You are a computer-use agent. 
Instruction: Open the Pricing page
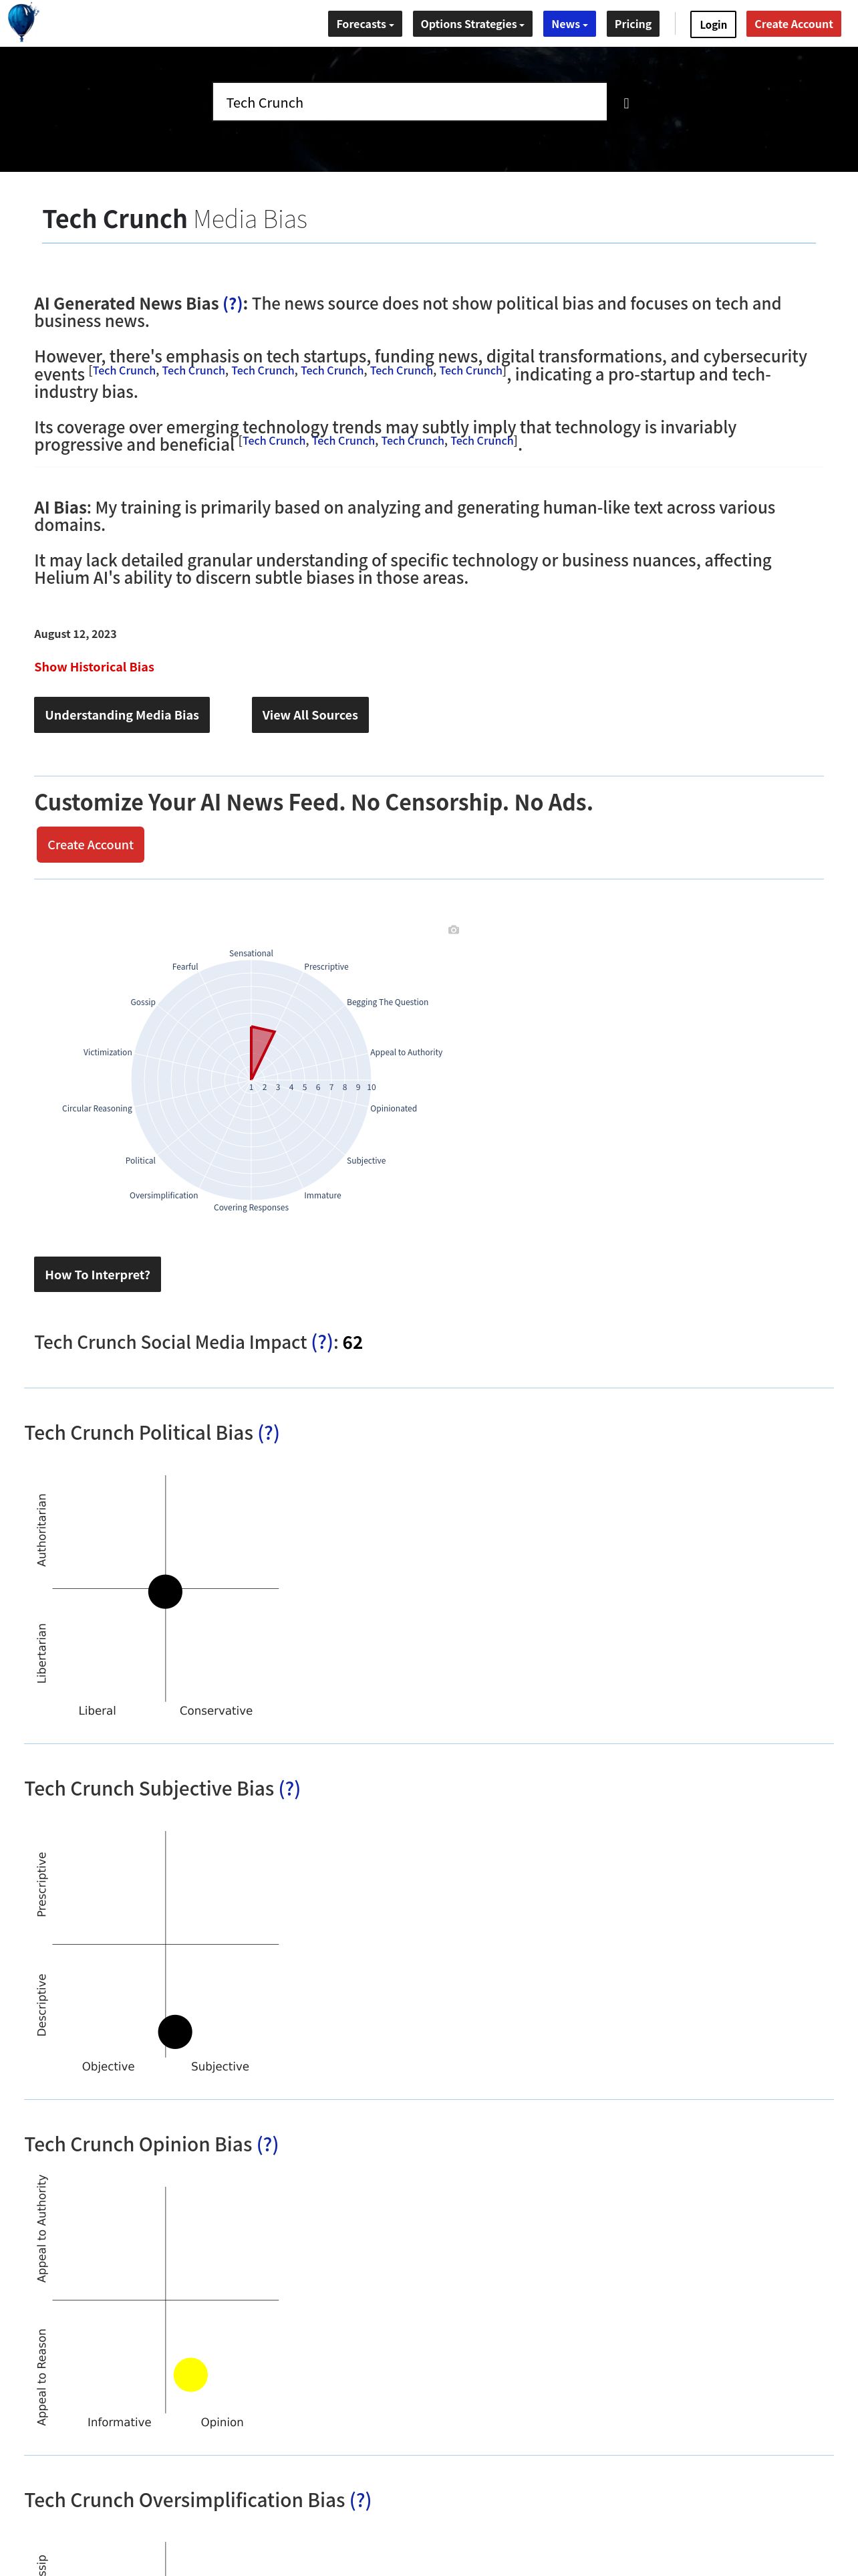click(x=633, y=24)
